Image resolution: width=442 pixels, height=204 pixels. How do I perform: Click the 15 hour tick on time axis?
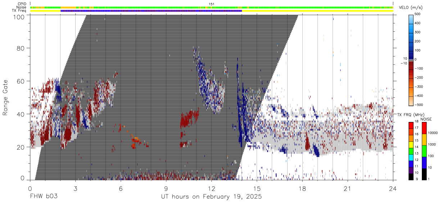point(257,189)
